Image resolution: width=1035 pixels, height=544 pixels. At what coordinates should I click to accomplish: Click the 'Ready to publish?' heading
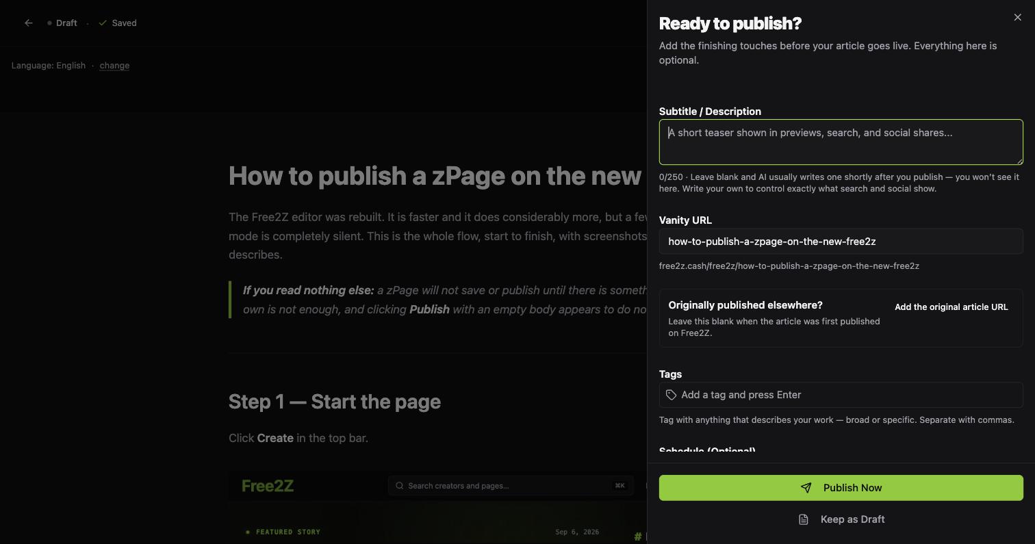coord(730,23)
